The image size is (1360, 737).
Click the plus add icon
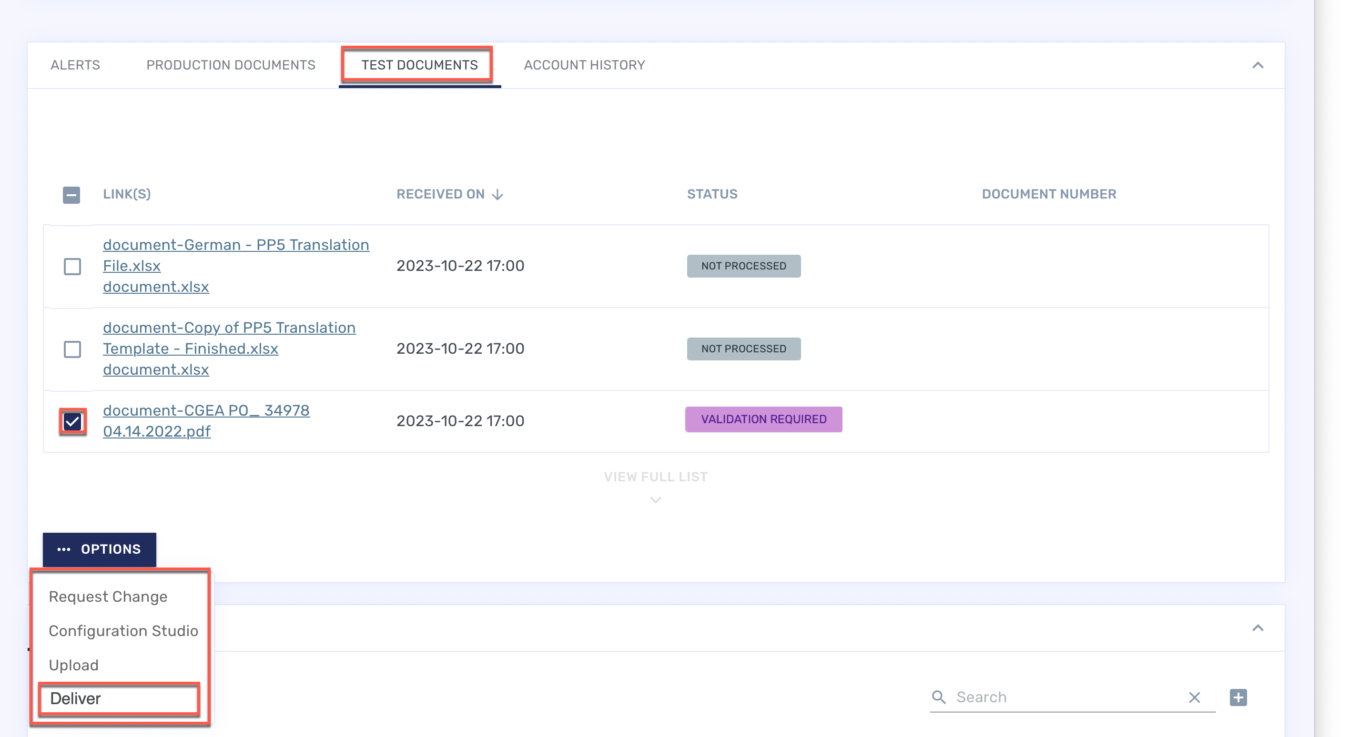pyautogui.click(x=1238, y=697)
